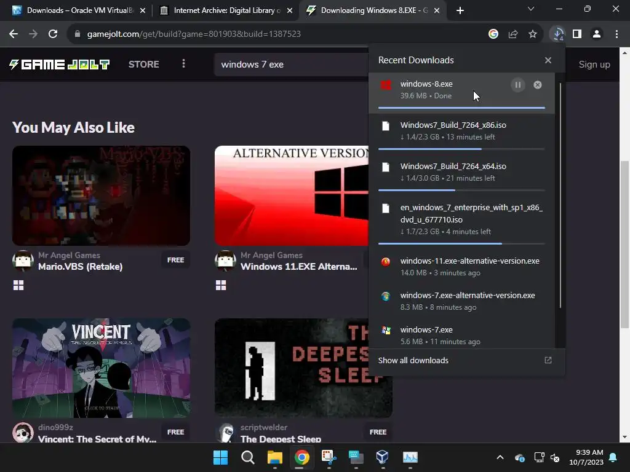The height and width of the screenshot is (472, 630).
Task: Click the windows-8.exe red file icon
Action: tap(386, 85)
